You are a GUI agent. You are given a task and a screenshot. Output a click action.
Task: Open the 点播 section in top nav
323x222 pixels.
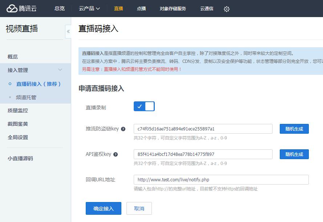(x=141, y=8)
